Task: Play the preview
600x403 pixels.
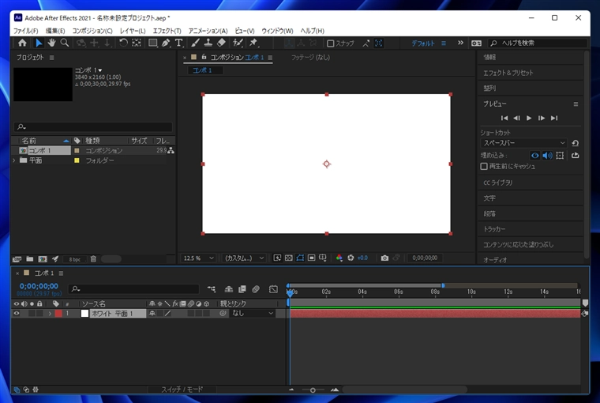Action: 529,118
